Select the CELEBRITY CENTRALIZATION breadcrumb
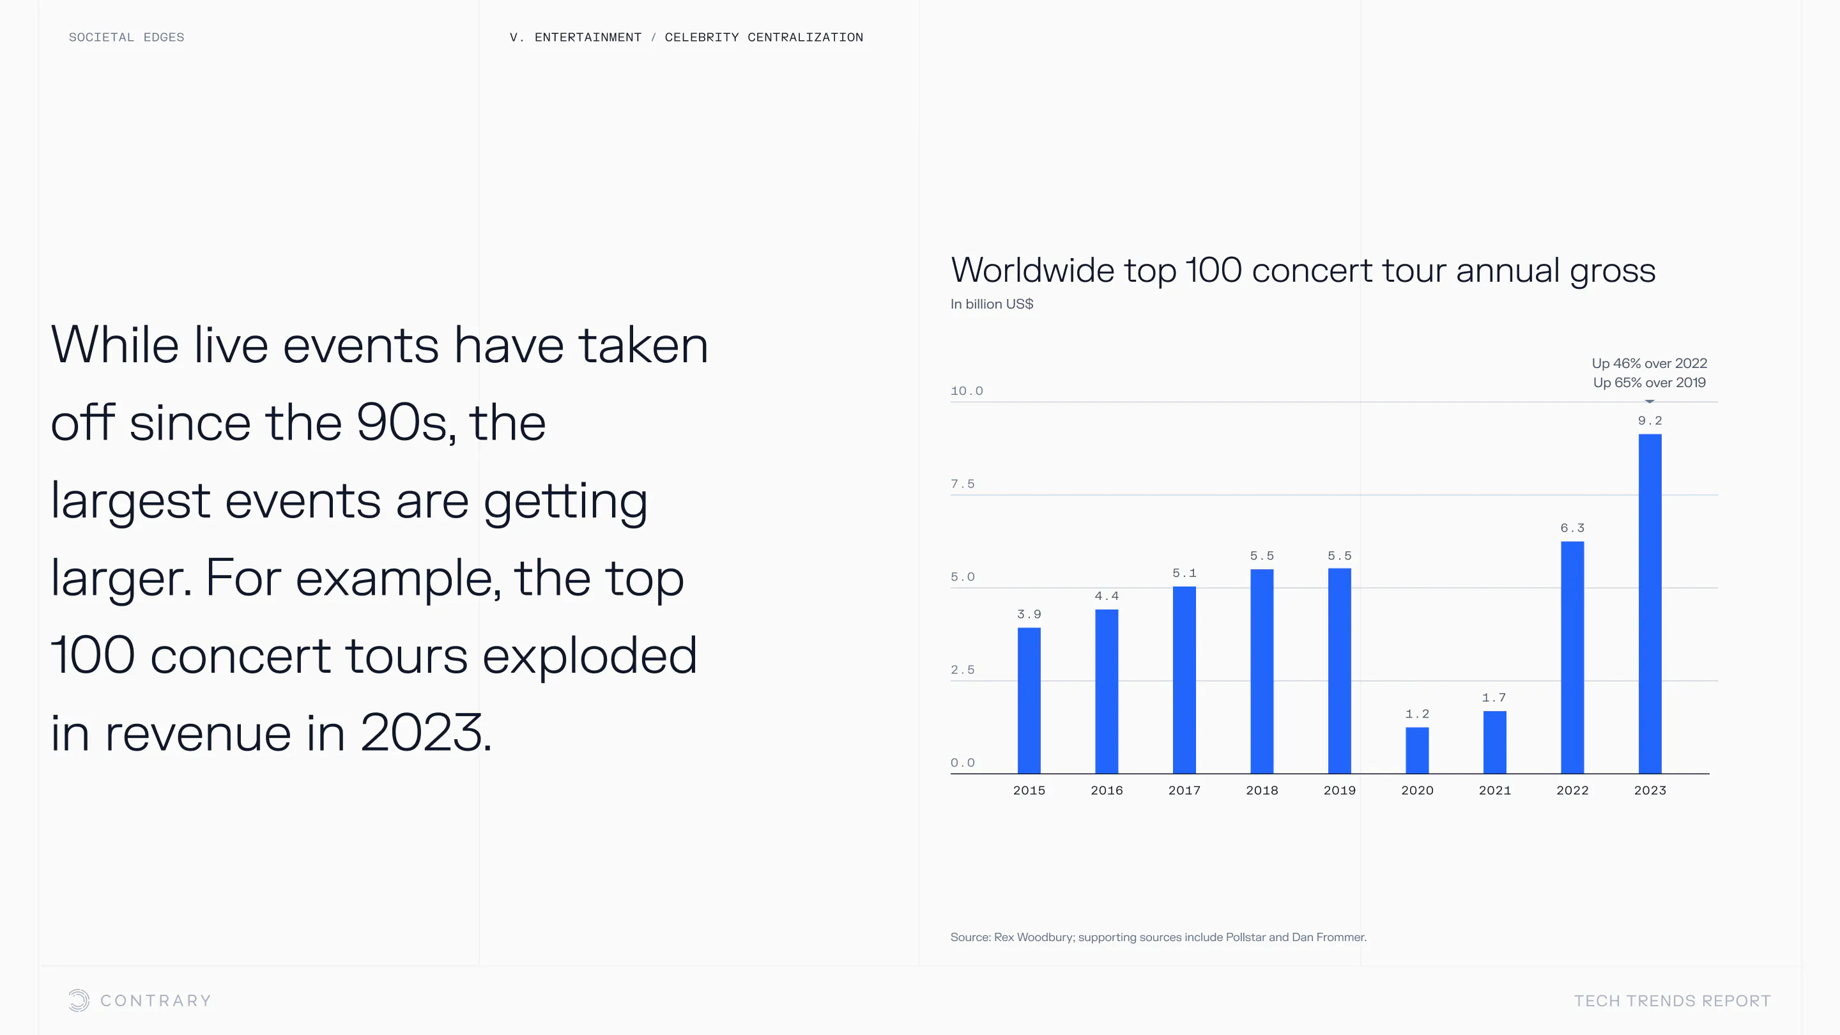The height and width of the screenshot is (1035, 1840). [763, 37]
